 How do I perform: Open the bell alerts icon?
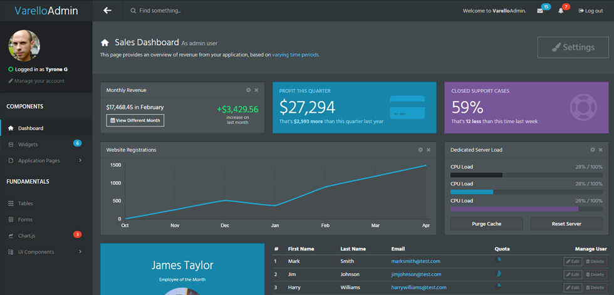pos(561,11)
